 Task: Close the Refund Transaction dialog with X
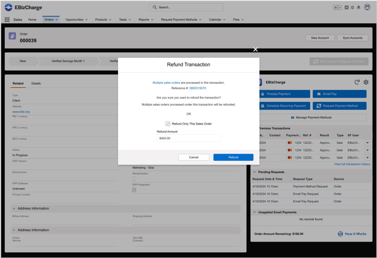pos(255,49)
